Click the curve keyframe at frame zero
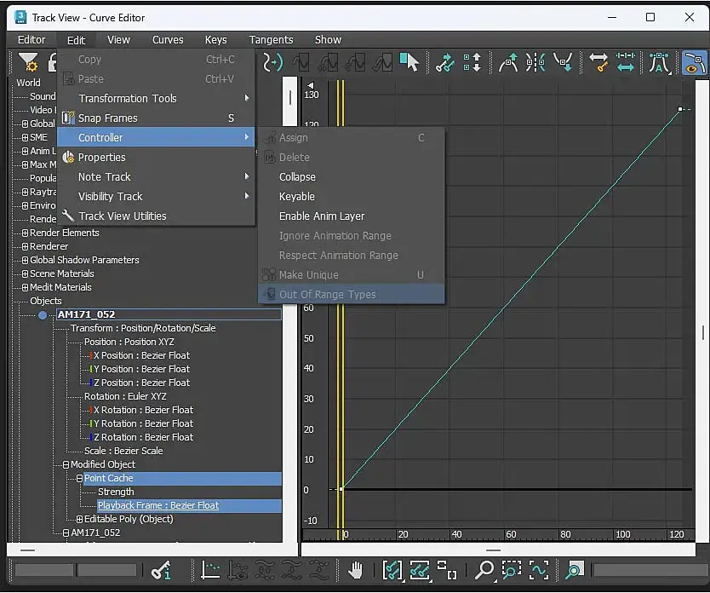The height and width of the screenshot is (593, 710). pos(341,489)
